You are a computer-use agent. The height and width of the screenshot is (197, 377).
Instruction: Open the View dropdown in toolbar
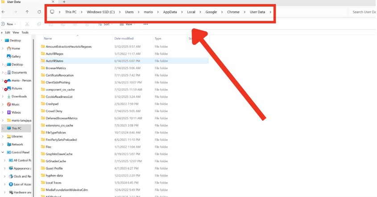pyautogui.click(x=128, y=24)
